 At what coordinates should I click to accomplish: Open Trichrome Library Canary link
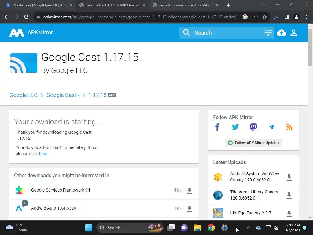point(254,195)
